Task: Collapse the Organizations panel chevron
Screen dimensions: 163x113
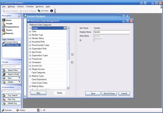Action: [20, 87]
